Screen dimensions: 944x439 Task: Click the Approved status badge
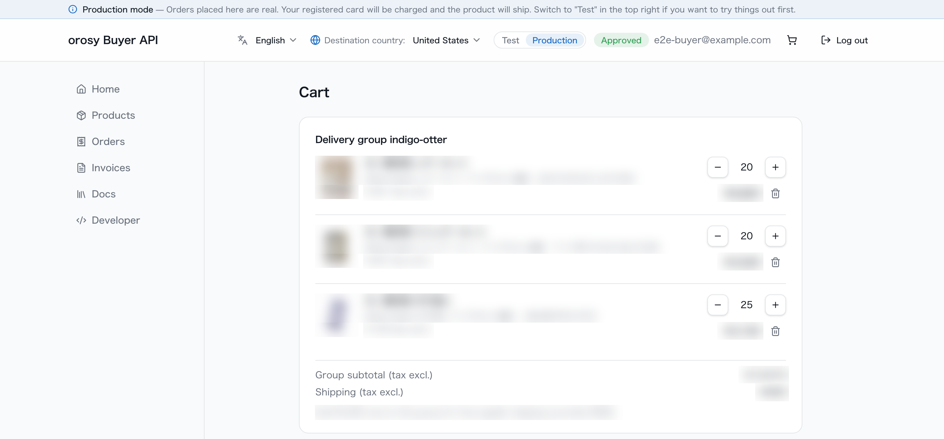(x=621, y=40)
